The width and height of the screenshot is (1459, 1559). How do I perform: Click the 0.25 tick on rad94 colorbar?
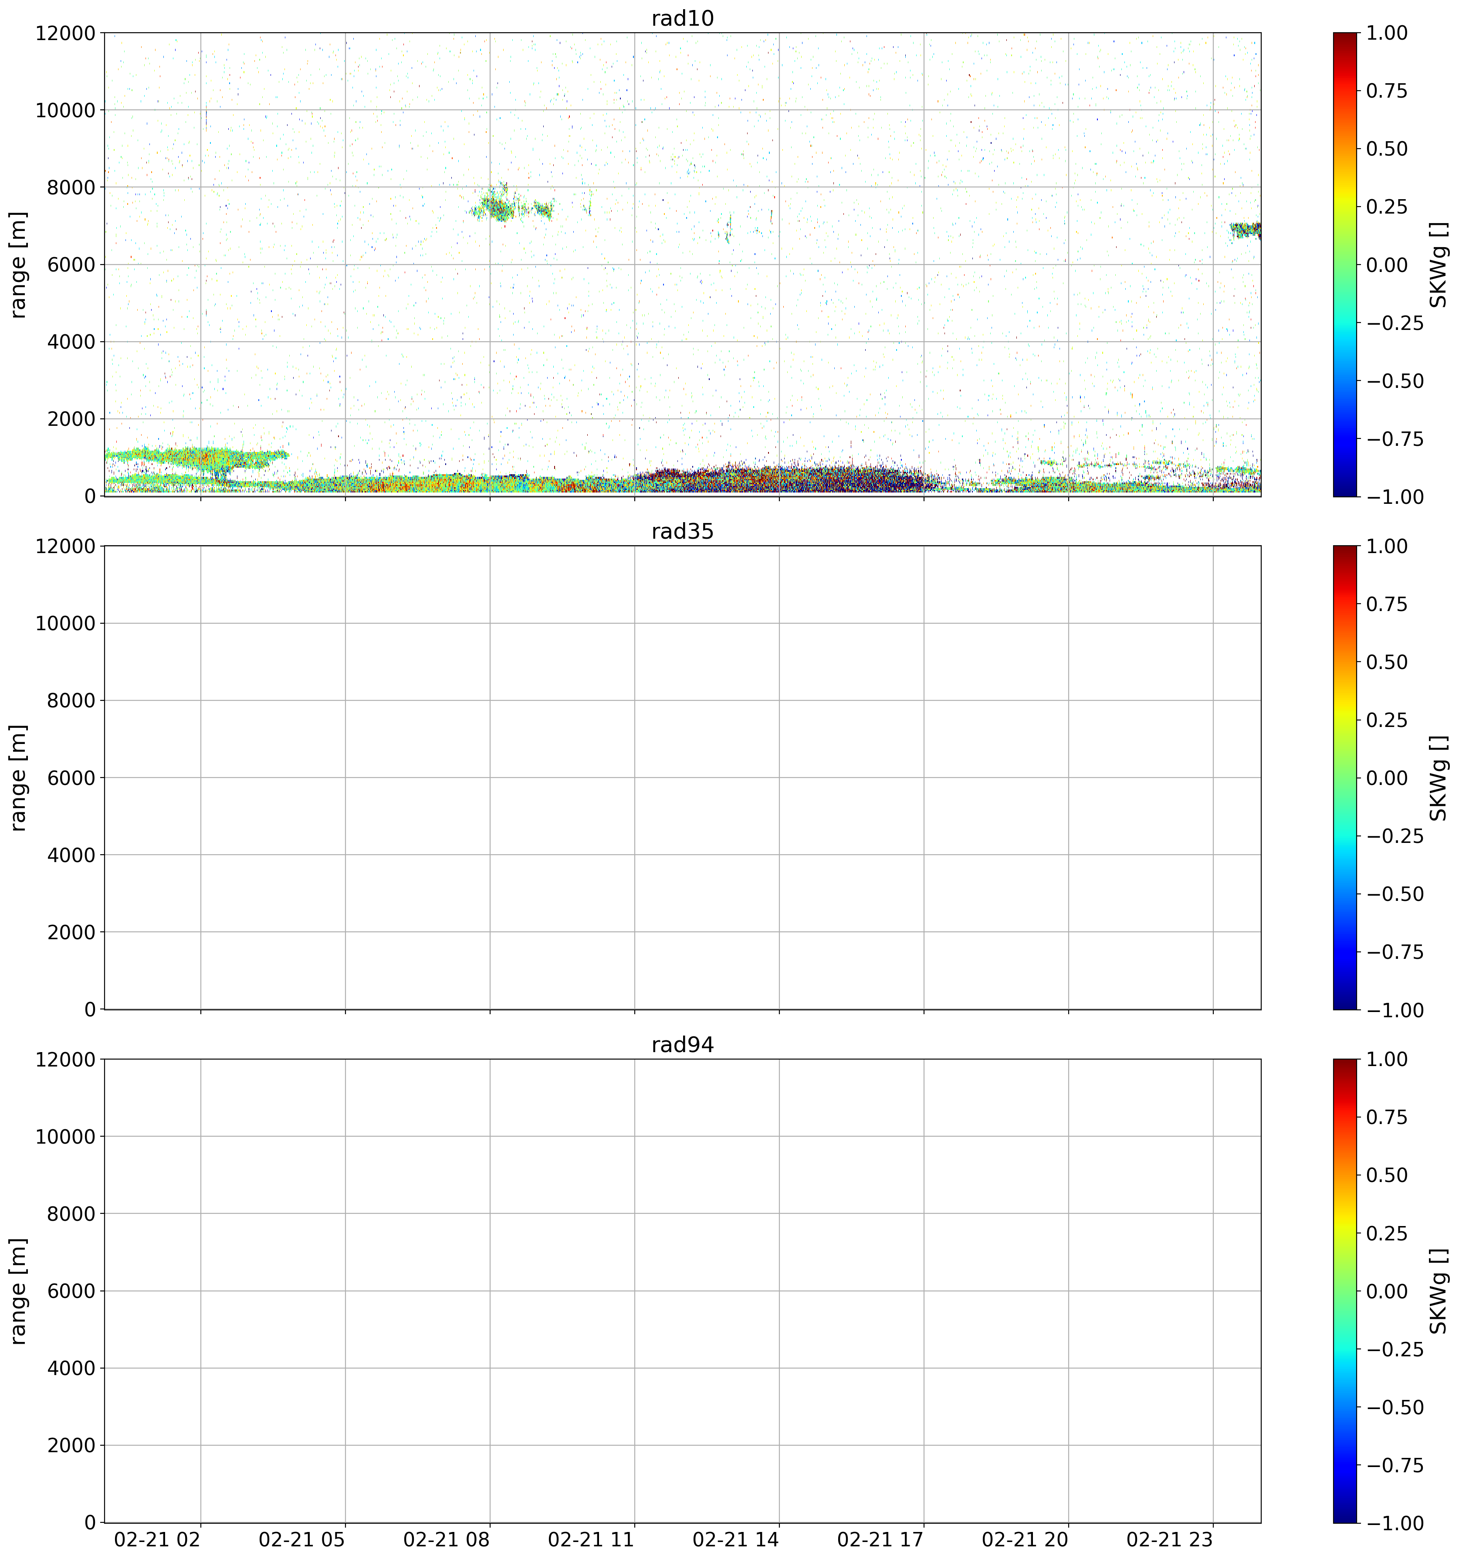coord(1387,1233)
